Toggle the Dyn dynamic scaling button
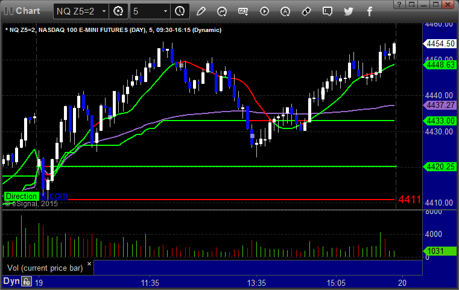 coord(11,281)
